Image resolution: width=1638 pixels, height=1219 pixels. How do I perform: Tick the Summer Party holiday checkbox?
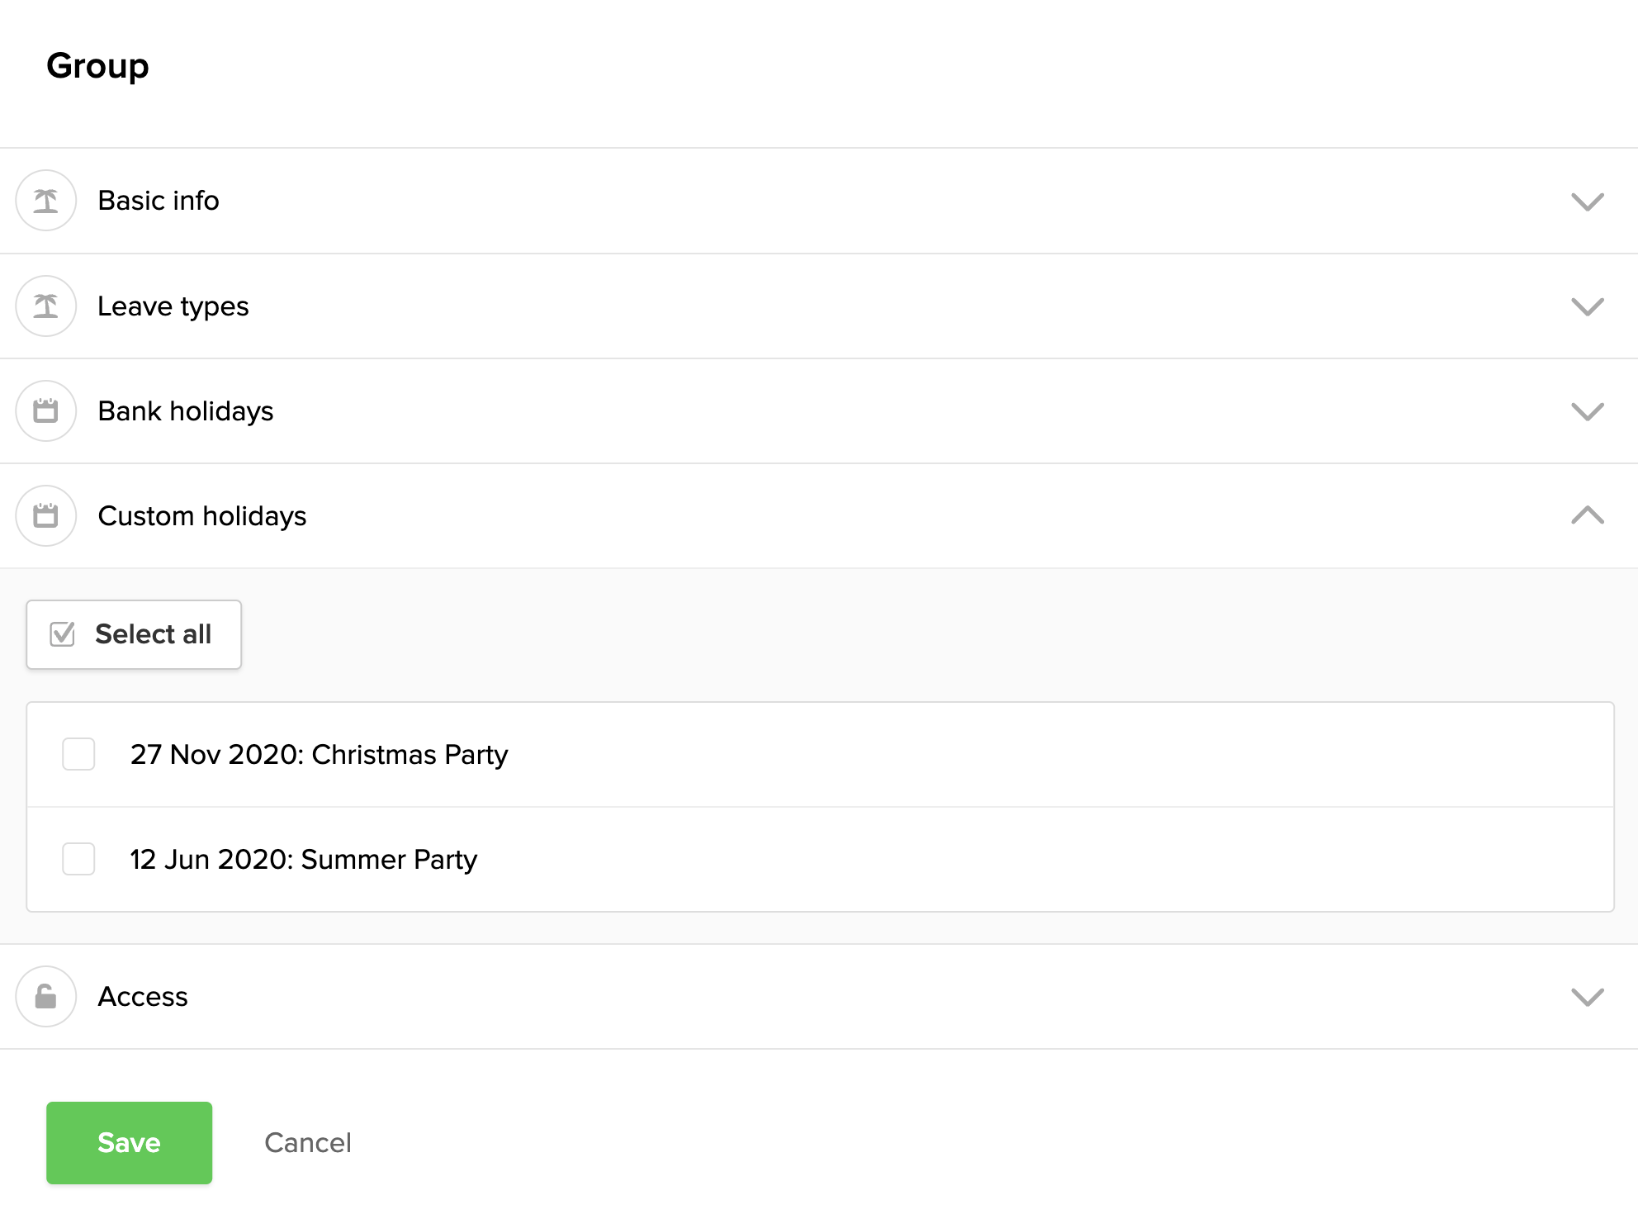pyautogui.click(x=79, y=859)
